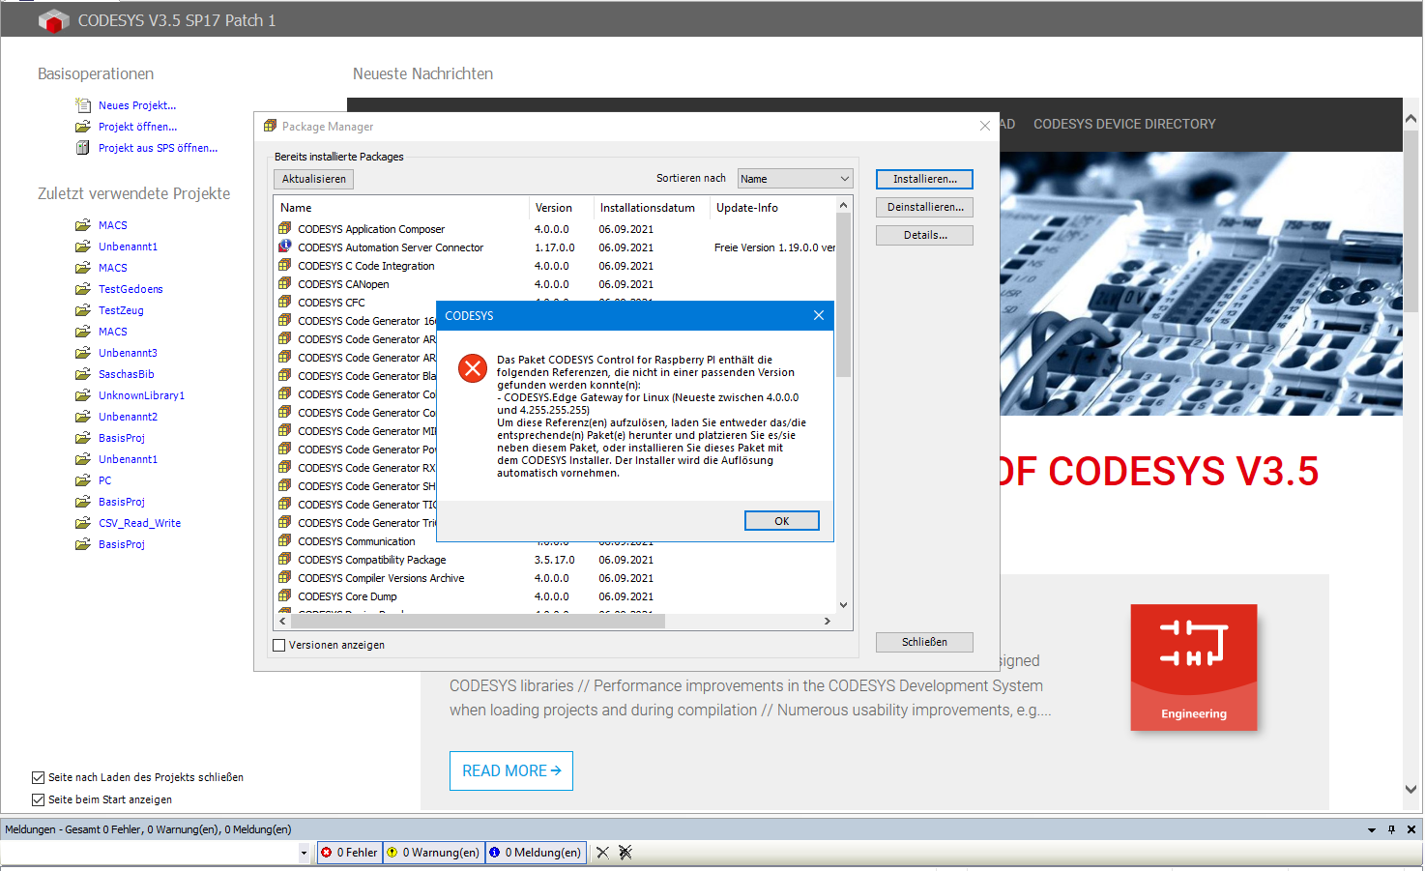The image size is (1425, 871).
Task: Click the red error icon in dialog
Action: [473, 368]
